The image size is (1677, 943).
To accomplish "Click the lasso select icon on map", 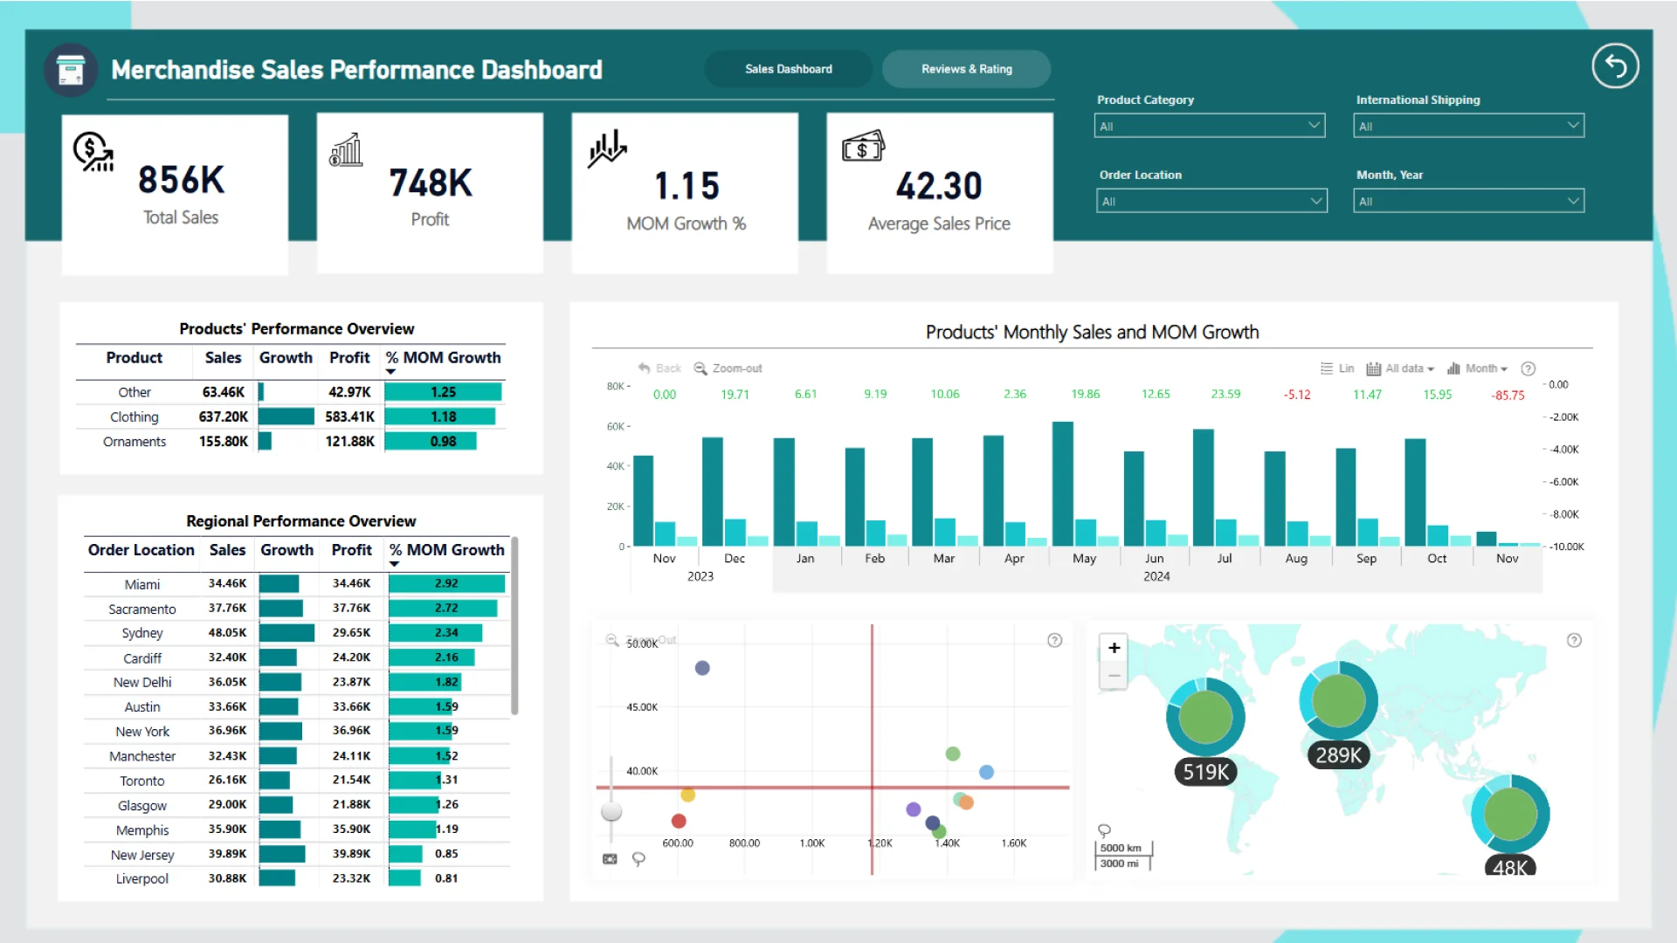I will [x=1104, y=830].
